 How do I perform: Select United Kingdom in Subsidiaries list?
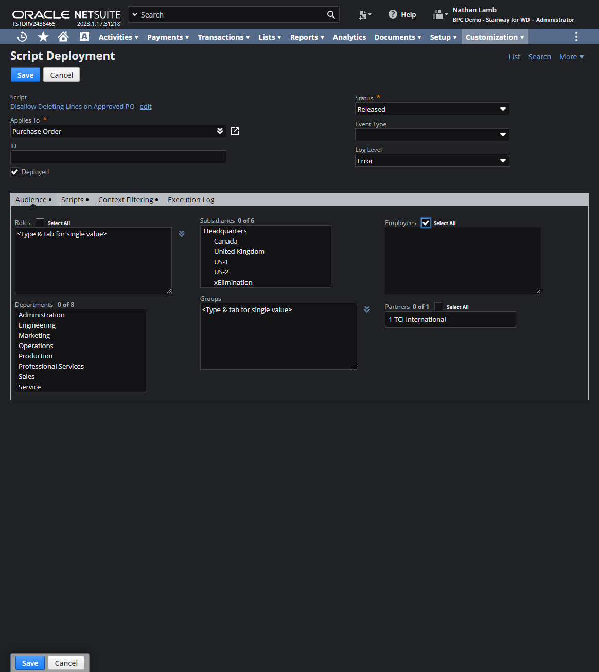click(x=266, y=251)
